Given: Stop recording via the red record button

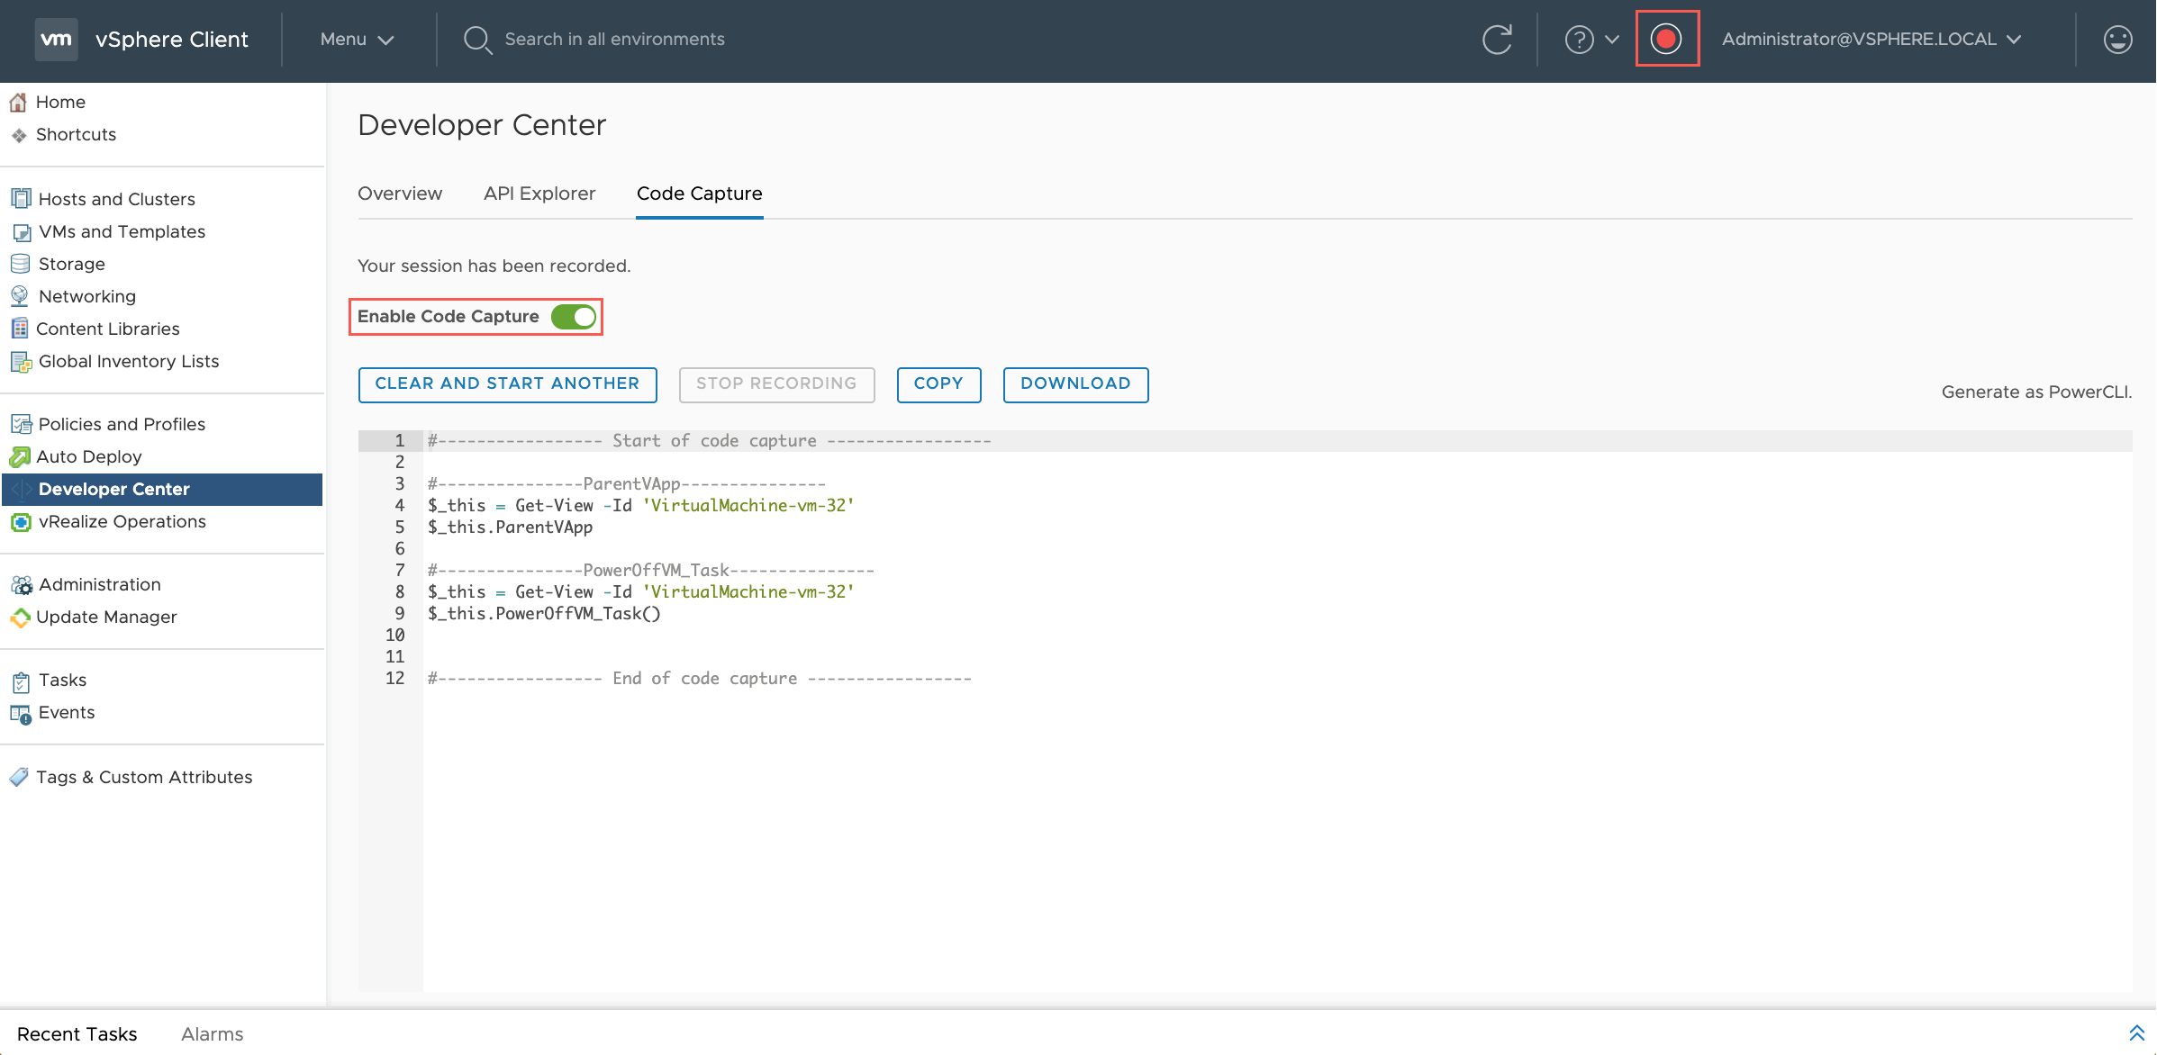Looking at the screenshot, I should 1667,39.
